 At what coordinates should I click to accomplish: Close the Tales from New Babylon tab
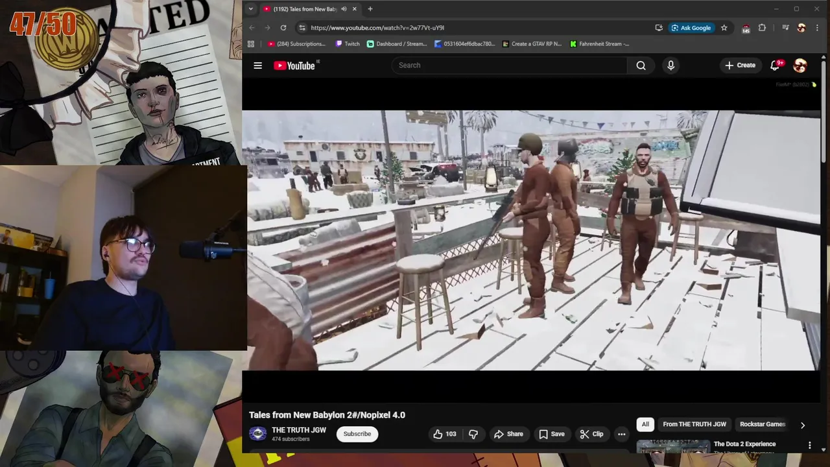(355, 9)
